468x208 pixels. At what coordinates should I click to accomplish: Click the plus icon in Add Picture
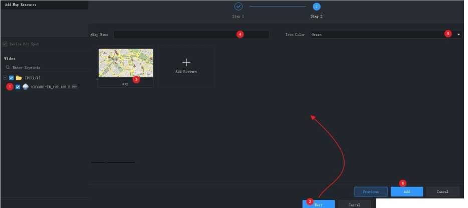186,62
